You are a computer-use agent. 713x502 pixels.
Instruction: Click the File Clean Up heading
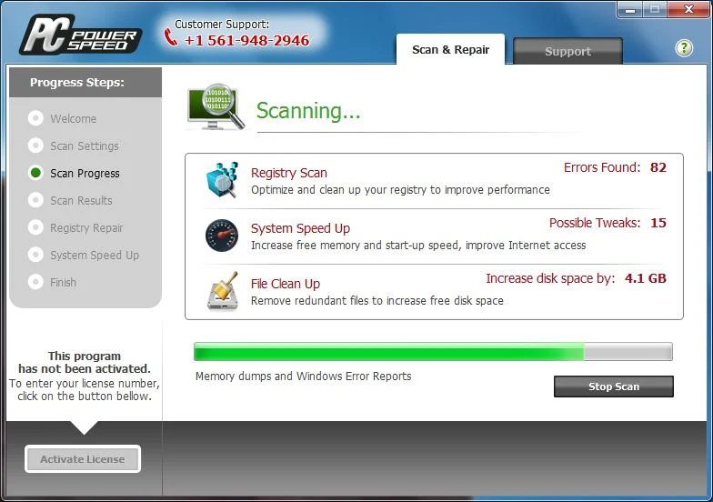click(x=286, y=284)
